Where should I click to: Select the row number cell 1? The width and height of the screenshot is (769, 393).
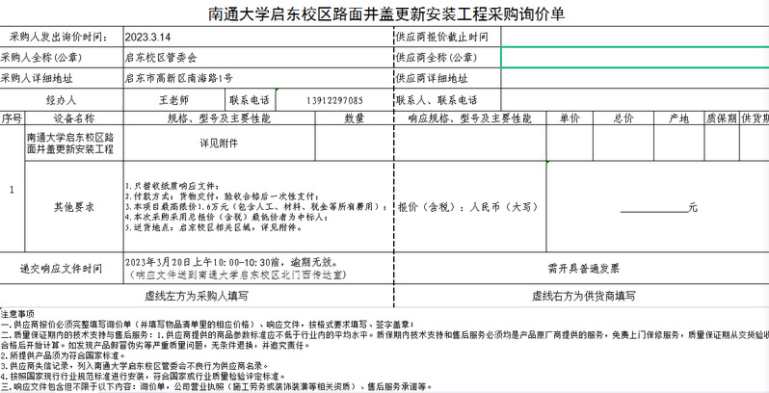(x=12, y=189)
